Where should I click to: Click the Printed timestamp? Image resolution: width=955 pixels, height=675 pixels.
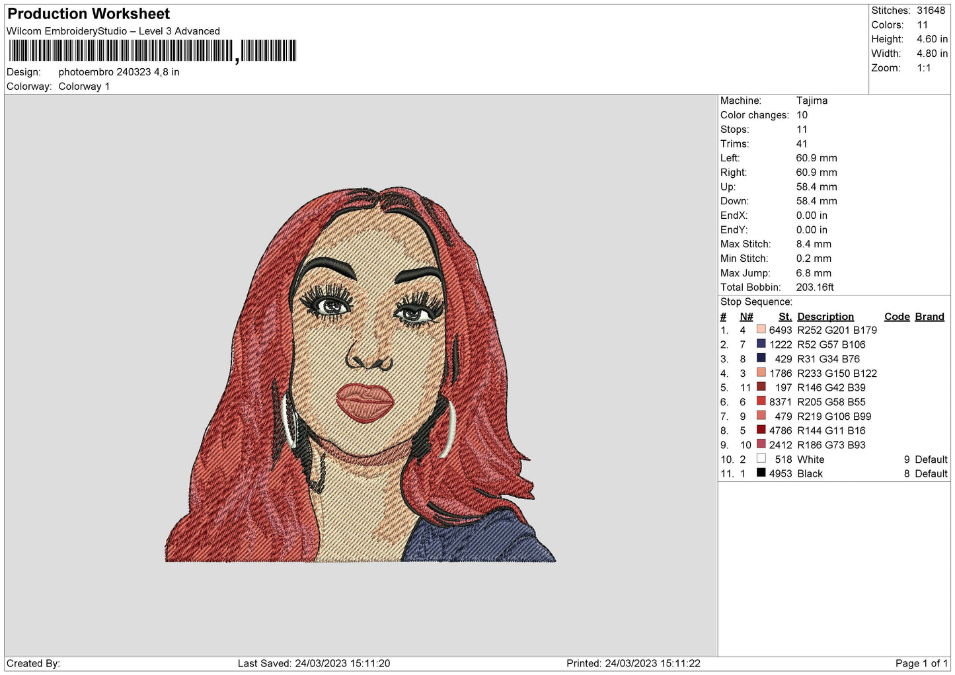pos(633,664)
